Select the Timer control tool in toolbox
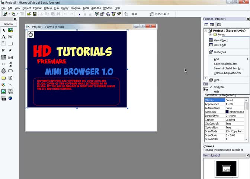 coord(4,71)
